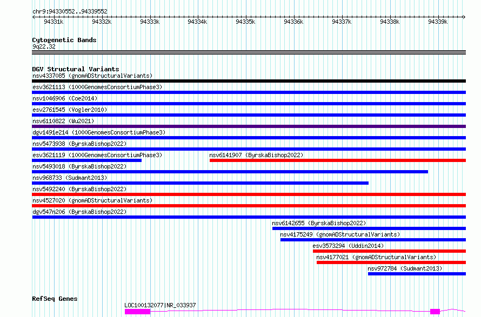Select the nsv4175249 gnomADStructuralVariants label

tap(340, 234)
